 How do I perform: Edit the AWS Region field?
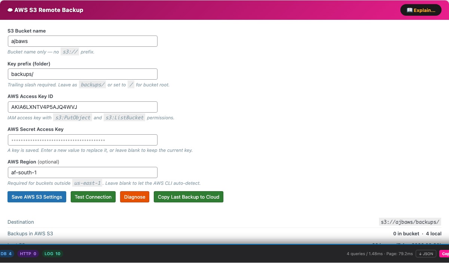(x=82, y=172)
